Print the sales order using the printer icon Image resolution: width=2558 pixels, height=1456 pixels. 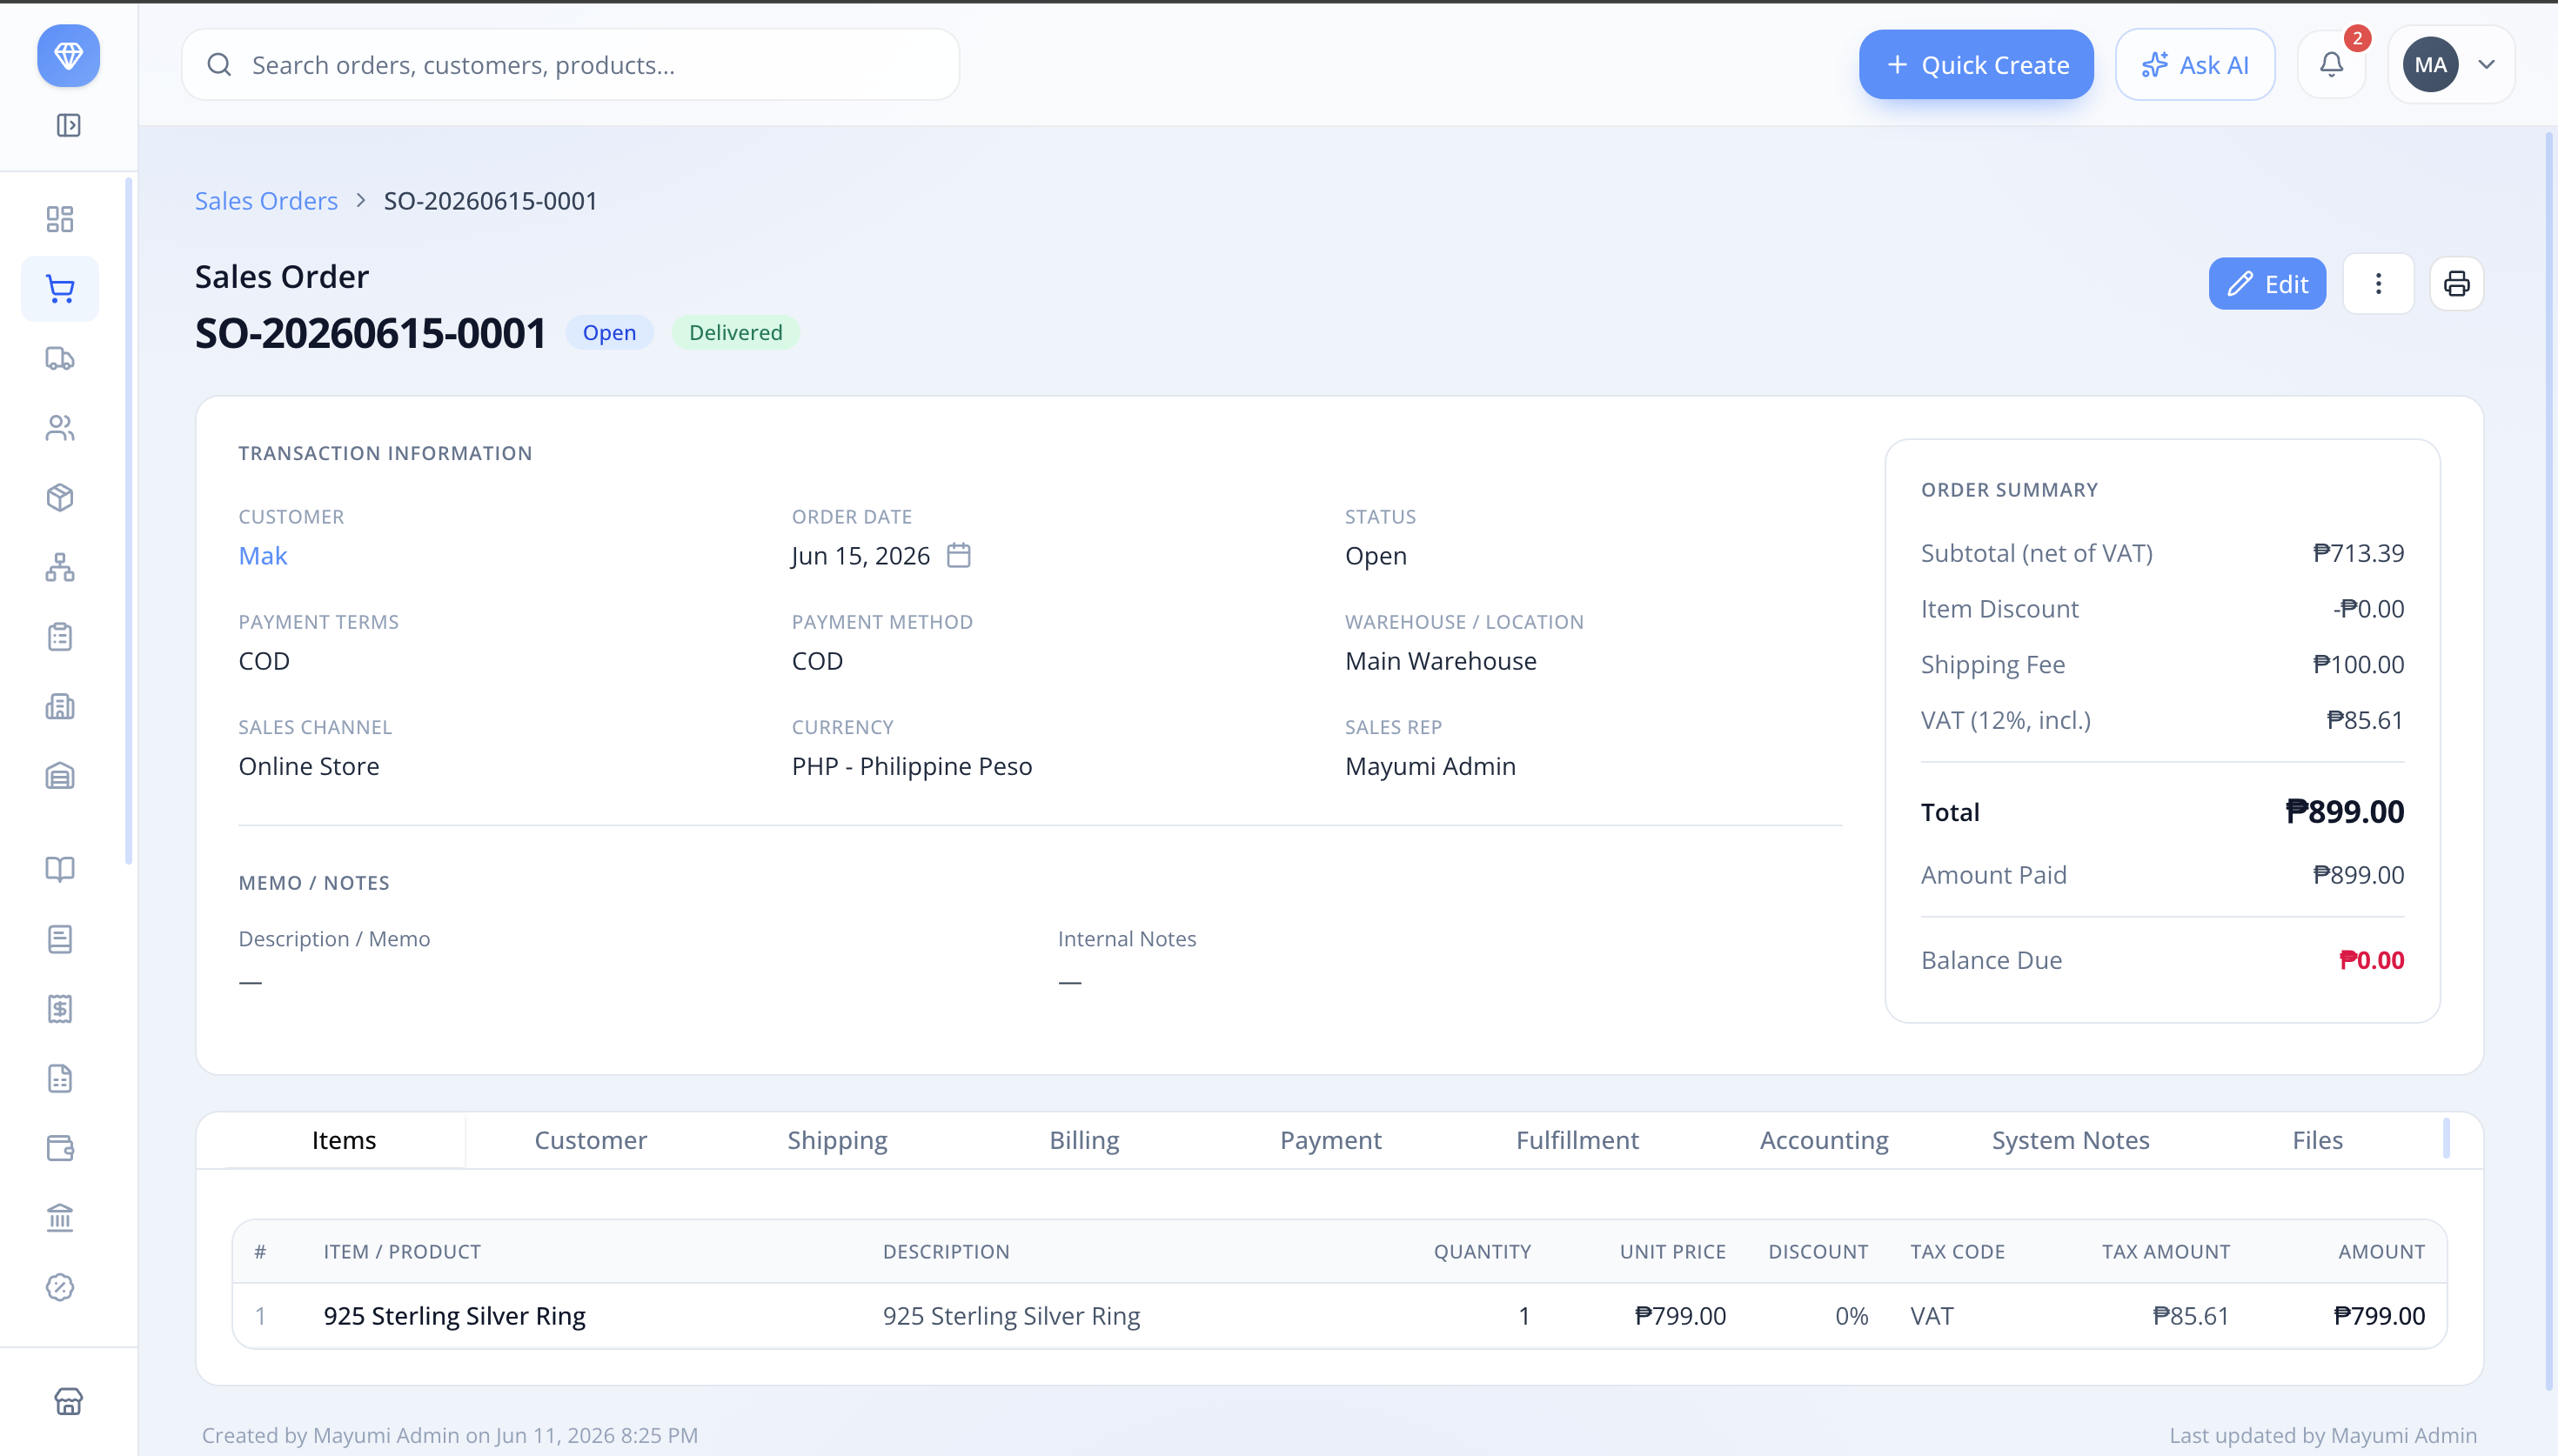[x=2456, y=284]
